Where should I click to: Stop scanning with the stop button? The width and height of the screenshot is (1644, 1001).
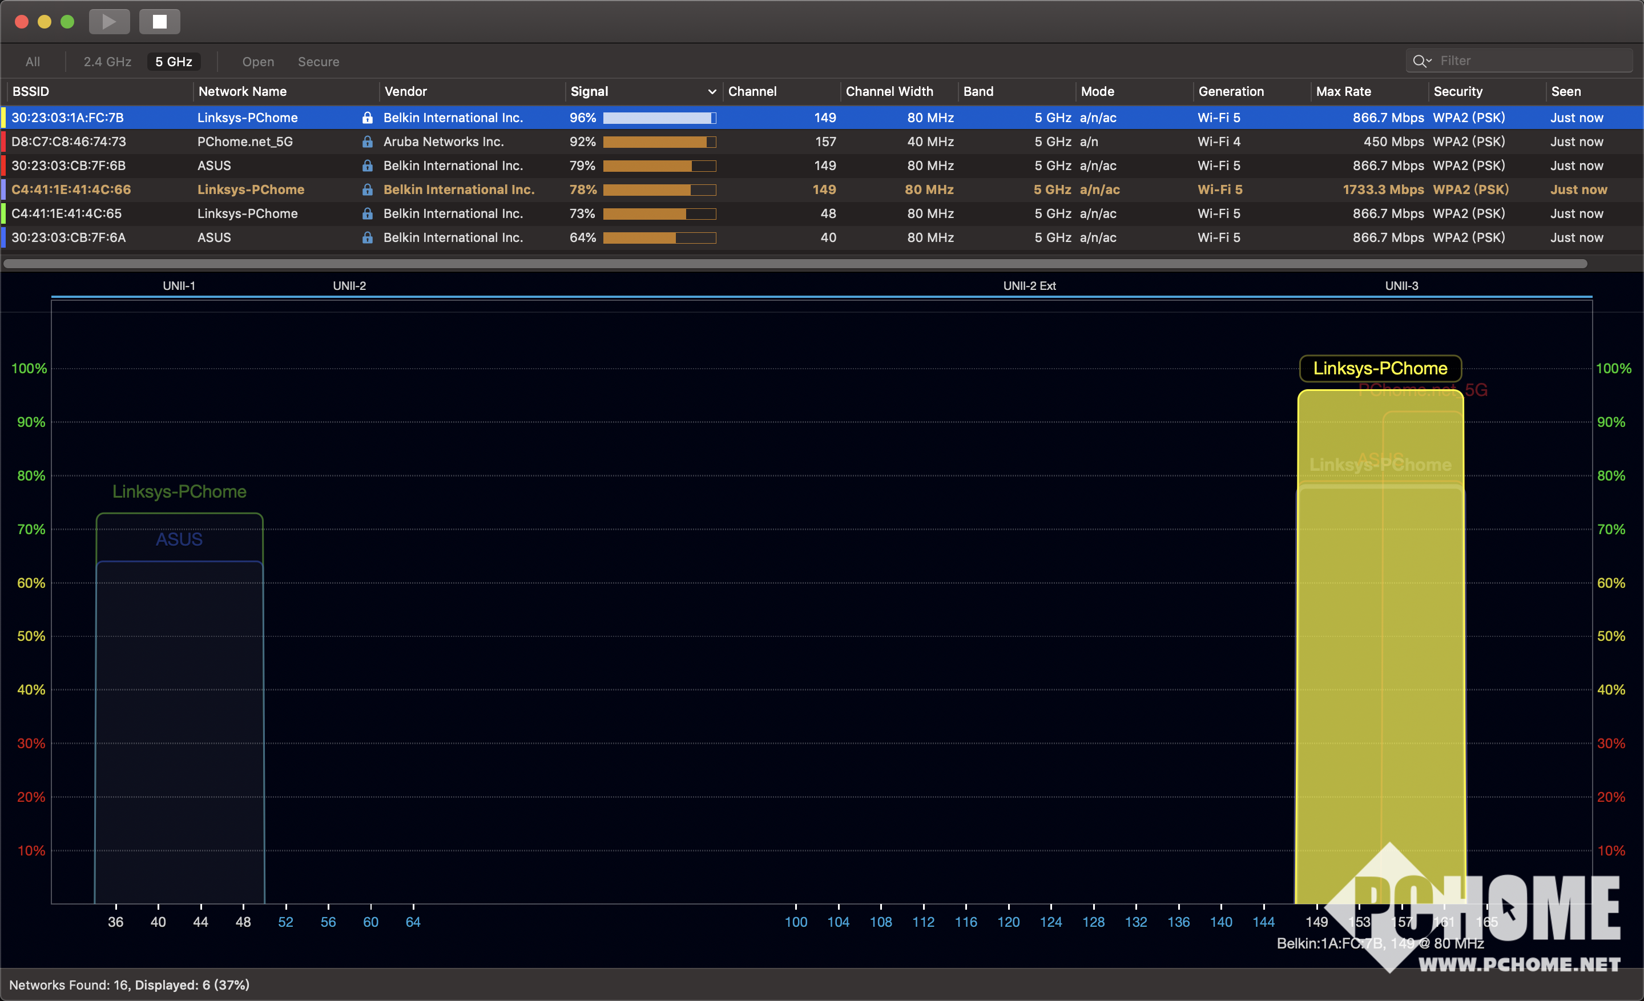tap(159, 21)
